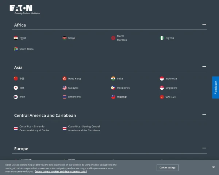The image size is (219, 175).
Task: Collapse the Asia section
Action: [x=204, y=67]
